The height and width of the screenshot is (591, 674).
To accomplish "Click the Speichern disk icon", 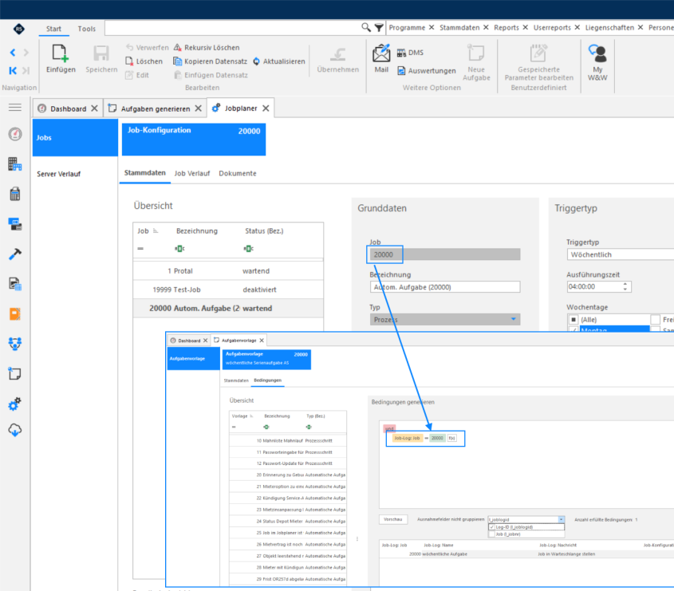I will click(x=101, y=53).
